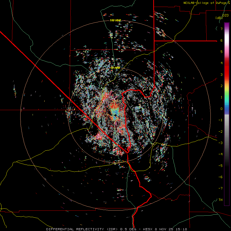
Task: Click the "7" value on the color scale
Action: [x=222, y=29]
